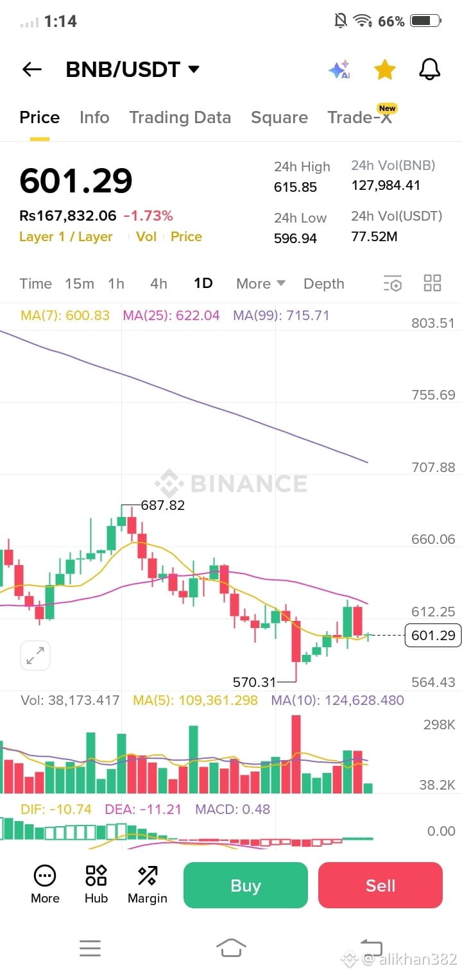Expand the More timeframe dropdown
Image resolution: width=462 pixels, height=975 pixels.
pos(261,284)
